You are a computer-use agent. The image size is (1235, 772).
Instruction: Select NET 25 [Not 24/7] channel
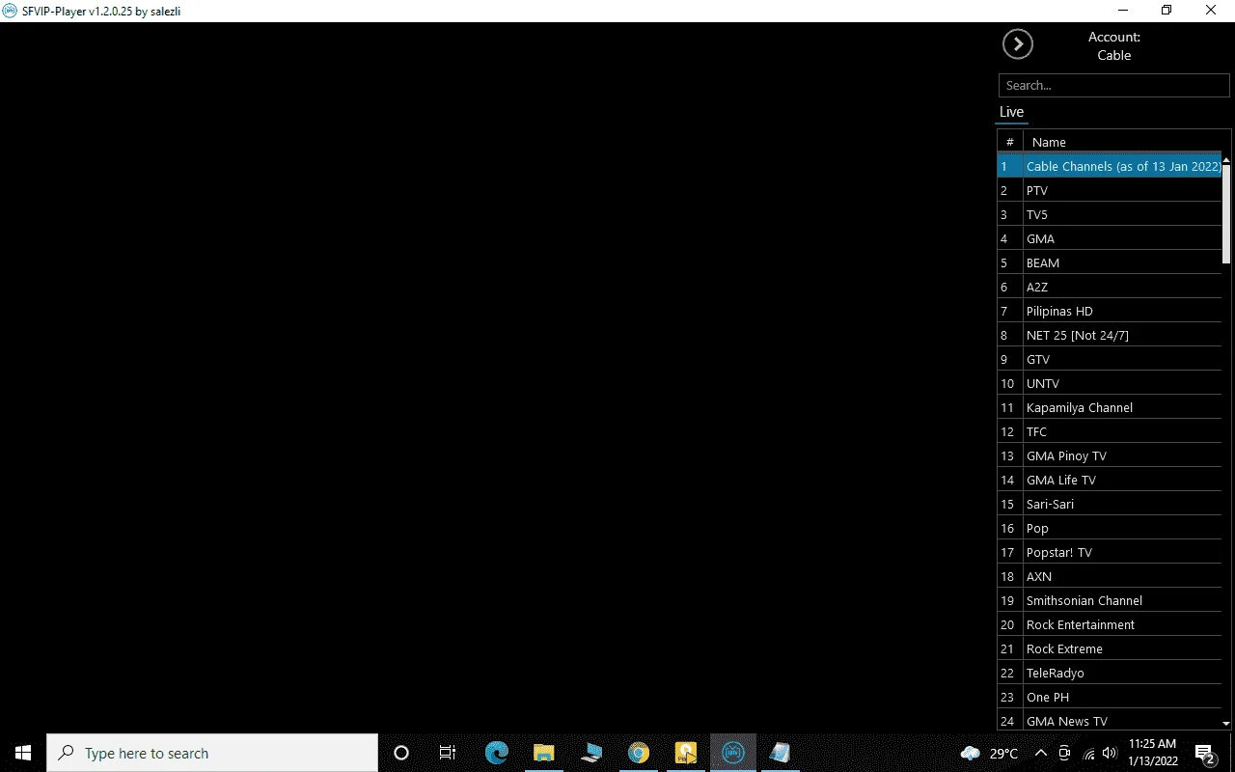pyautogui.click(x=1110, y=335)
